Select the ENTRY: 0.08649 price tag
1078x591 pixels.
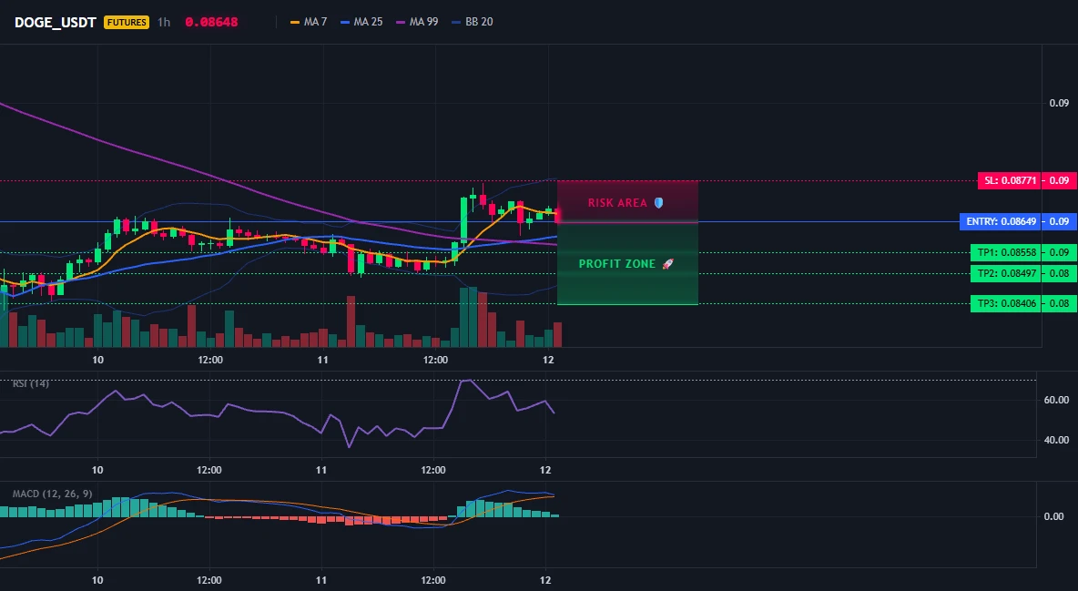1001,221
